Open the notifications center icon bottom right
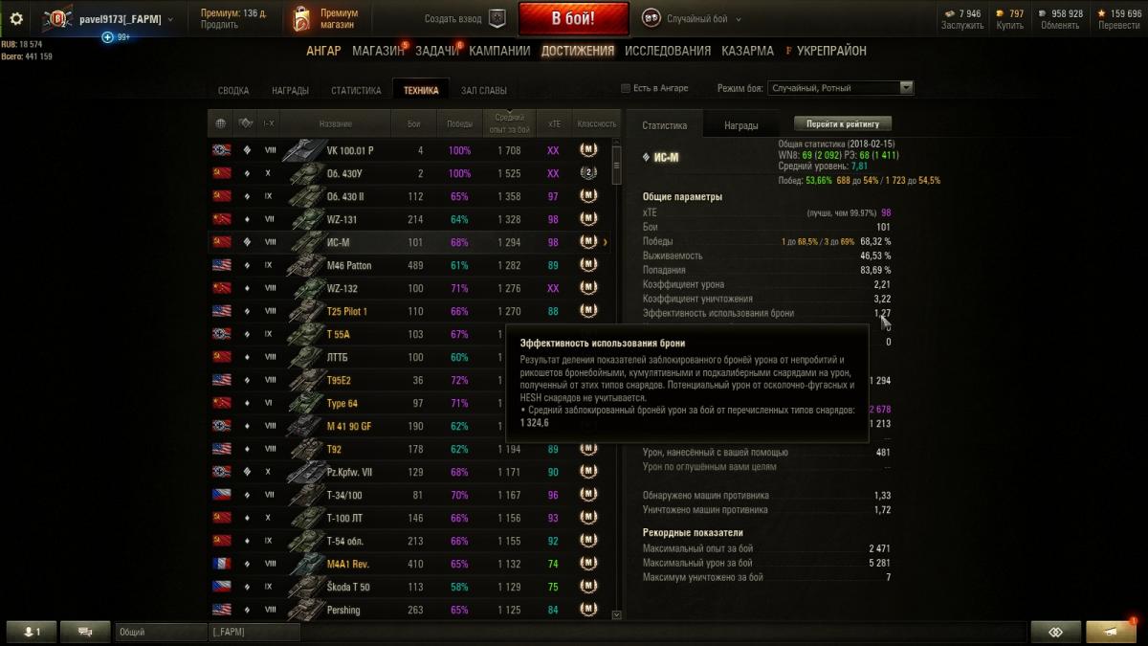1148x646 pixels. pyautogui.click(x=1111, y=632)
